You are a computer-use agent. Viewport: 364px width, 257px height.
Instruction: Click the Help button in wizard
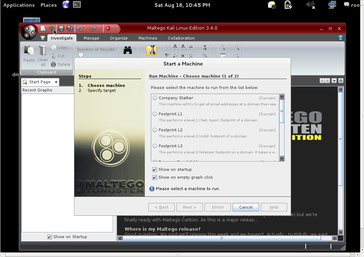274,207
